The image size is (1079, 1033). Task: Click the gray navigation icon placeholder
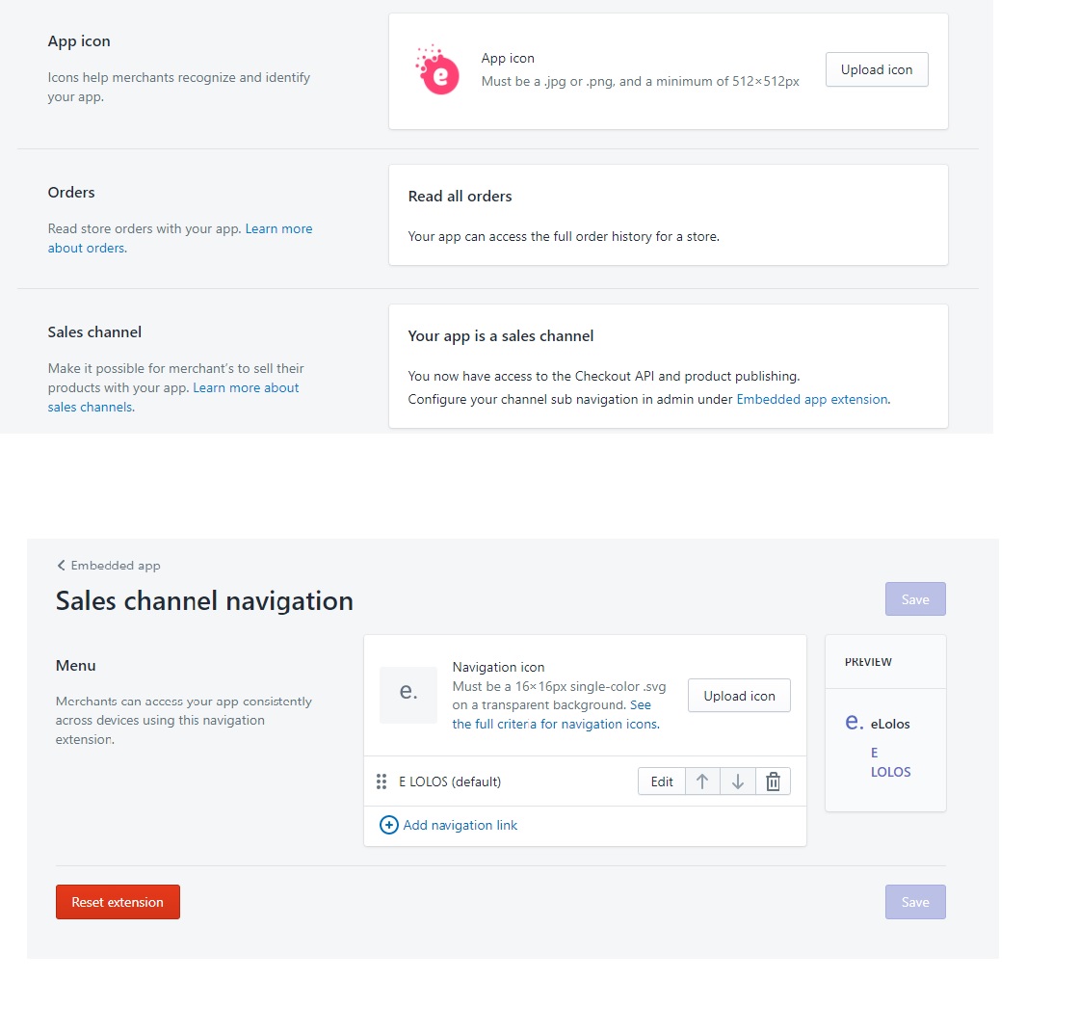408,695
